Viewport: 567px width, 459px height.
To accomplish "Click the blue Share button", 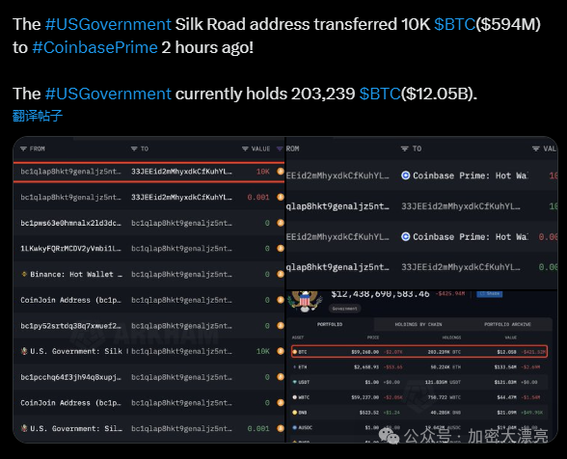I will [490, 294].
